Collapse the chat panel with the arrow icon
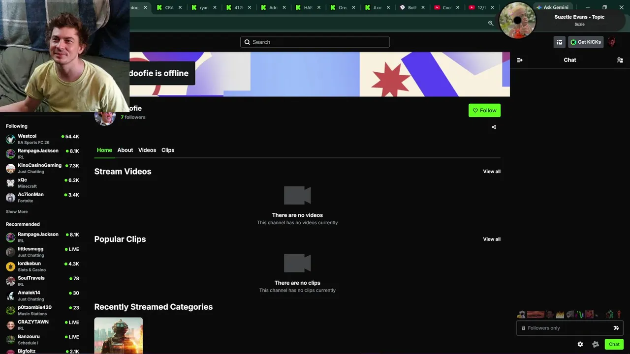The height and width of the screenshot is (354, 630). 520,60
